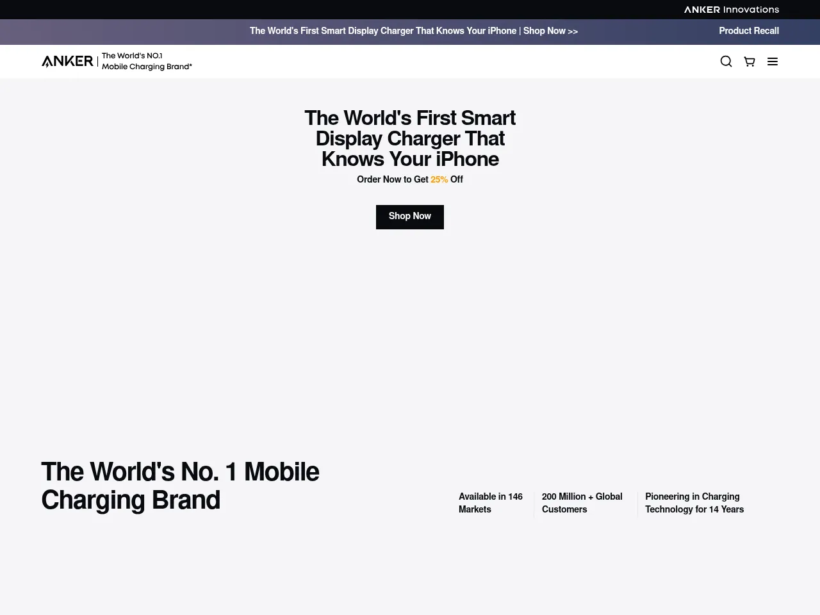Click the "Order Now to Get" text
820x615 pixels.
pyautogui.click(x=392, y=179)
